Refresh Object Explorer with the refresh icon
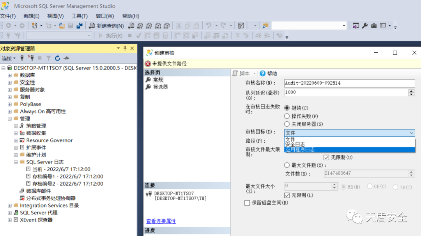Image resolution: width=421 pixels, height=236 pixels. coord(57,58)
